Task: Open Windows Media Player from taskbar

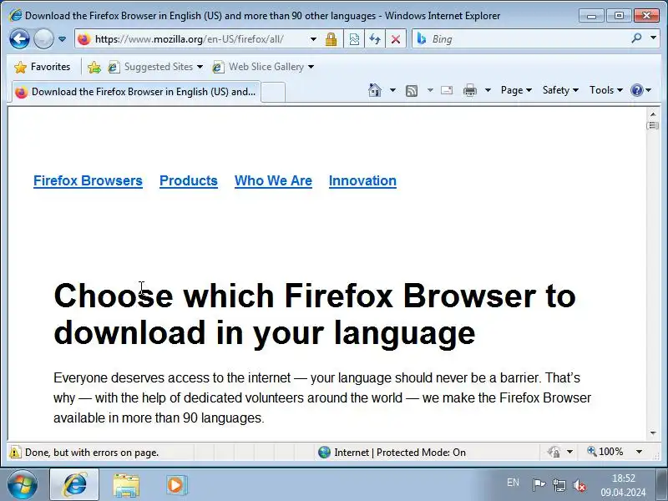Action: click(x=176, y=485)
